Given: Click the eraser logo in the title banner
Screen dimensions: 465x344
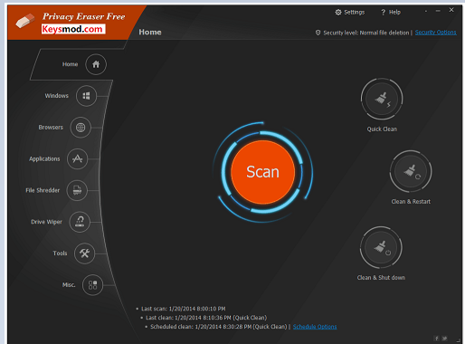Looking at the screenshot, I should point(25,21).
